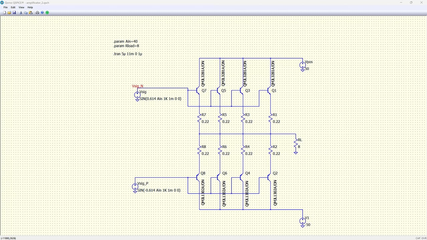
Task: Open a file using the folder icon
Action: (9, 13)
